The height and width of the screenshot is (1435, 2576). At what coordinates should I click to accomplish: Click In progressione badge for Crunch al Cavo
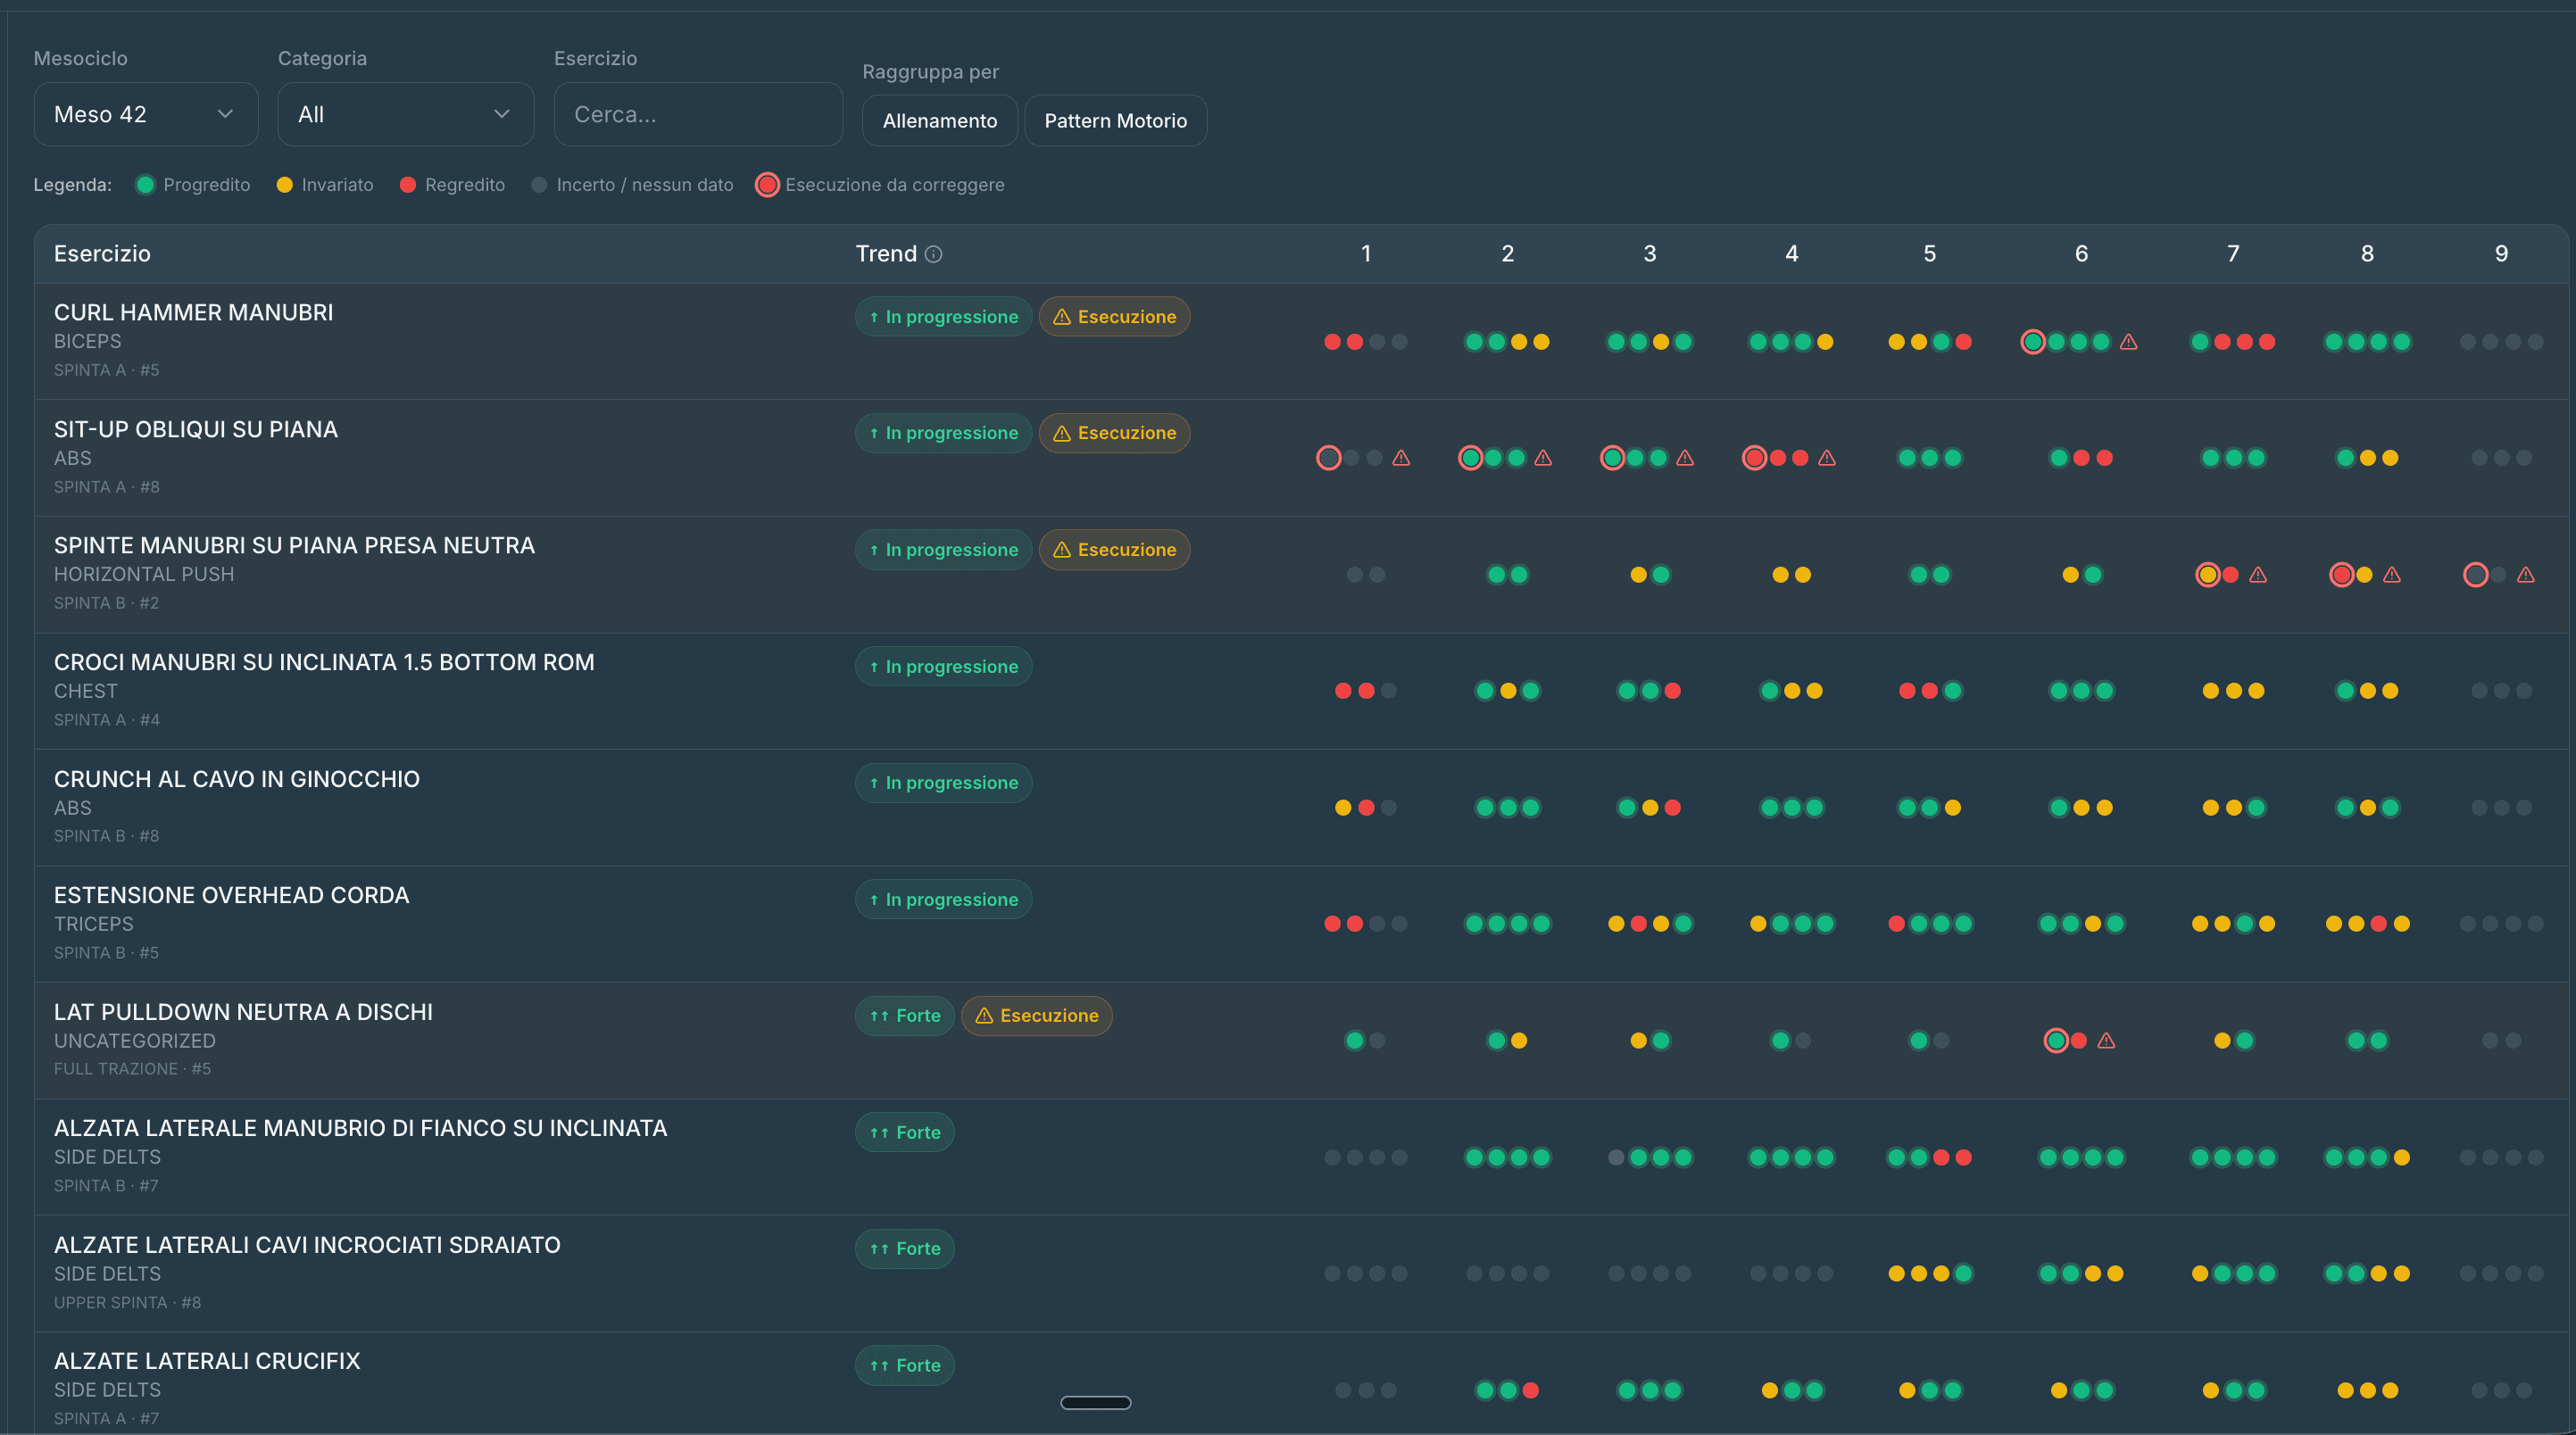[x=944, y=783]
